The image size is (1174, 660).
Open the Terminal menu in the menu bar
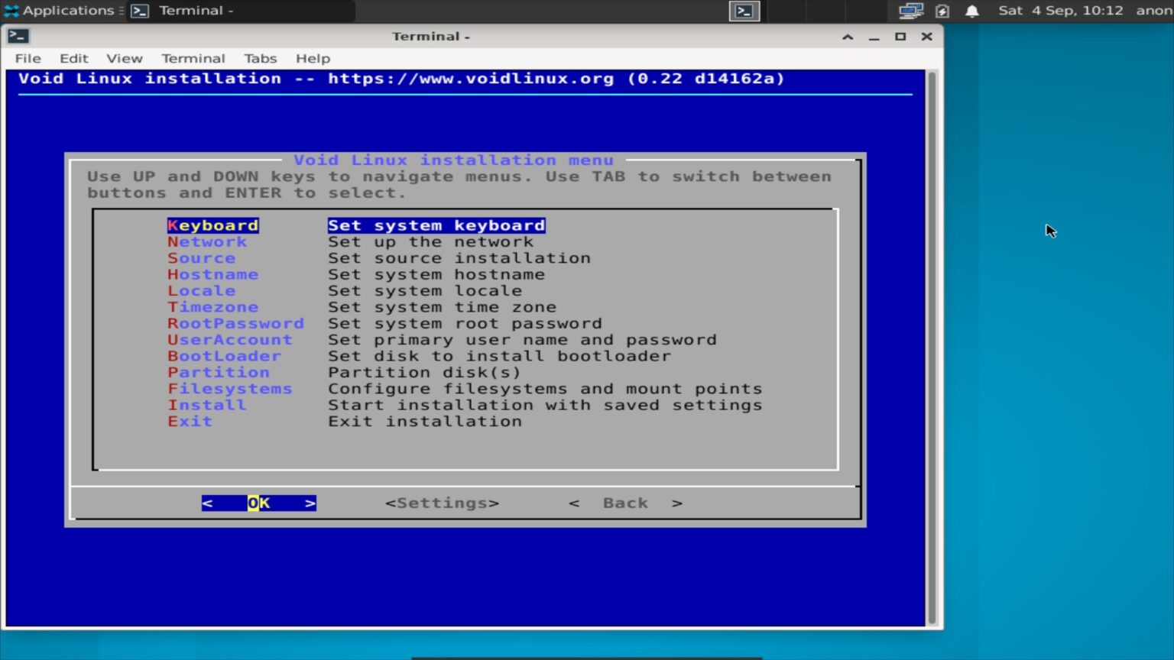(x=193, y=58)
